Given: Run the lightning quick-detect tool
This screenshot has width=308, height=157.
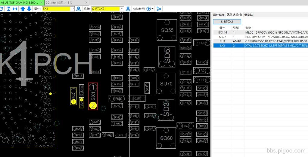Looking at the screenshot, I should [149, 9].
